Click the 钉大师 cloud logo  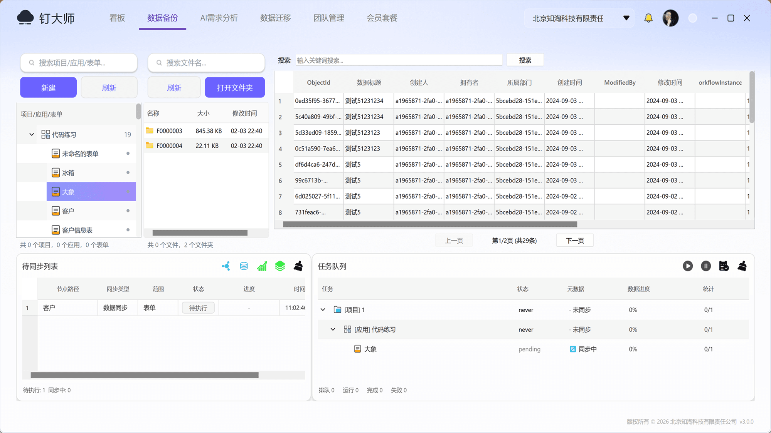click(25, 18)
